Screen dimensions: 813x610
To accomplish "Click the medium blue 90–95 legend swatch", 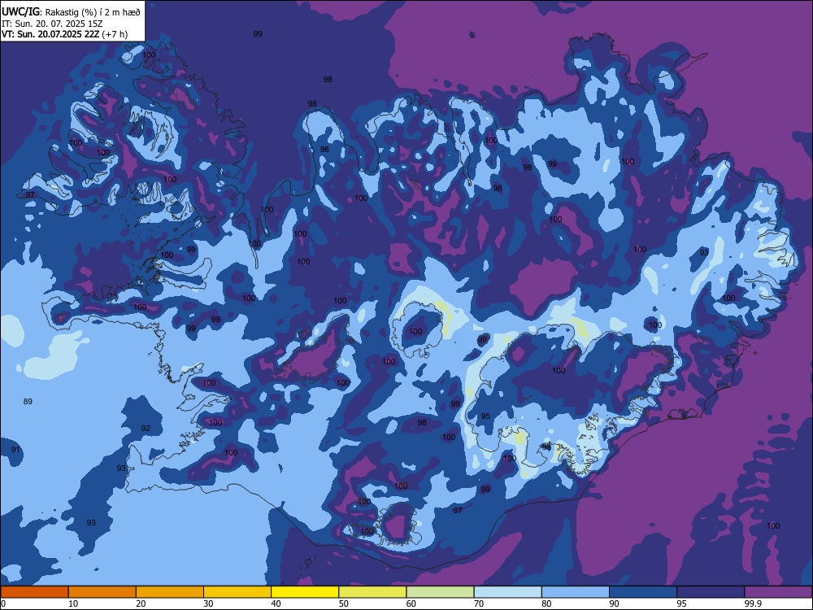I will [643, 592].
